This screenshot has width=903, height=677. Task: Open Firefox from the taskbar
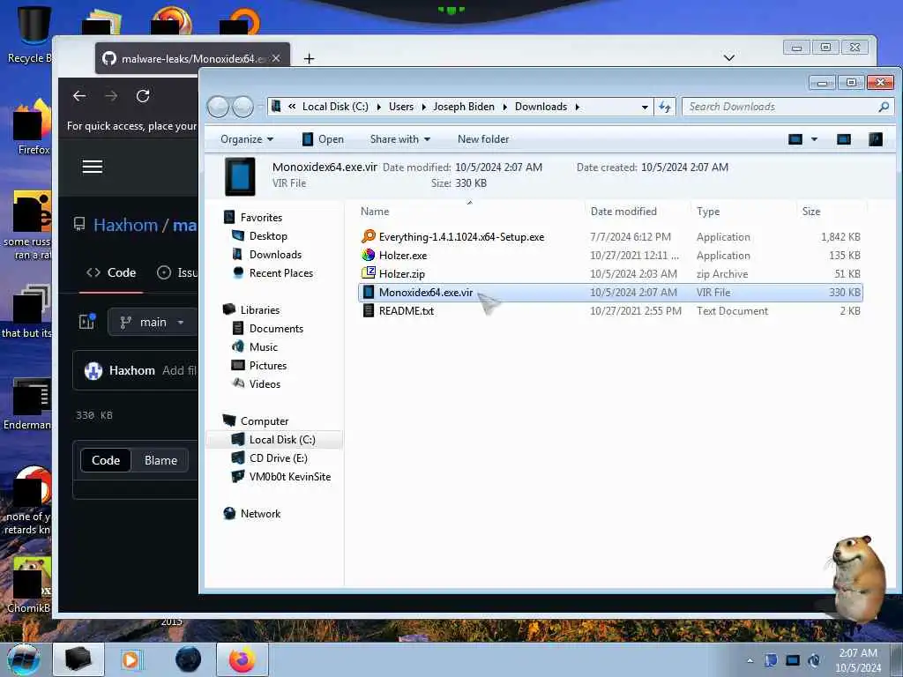[x=243, y=659]
